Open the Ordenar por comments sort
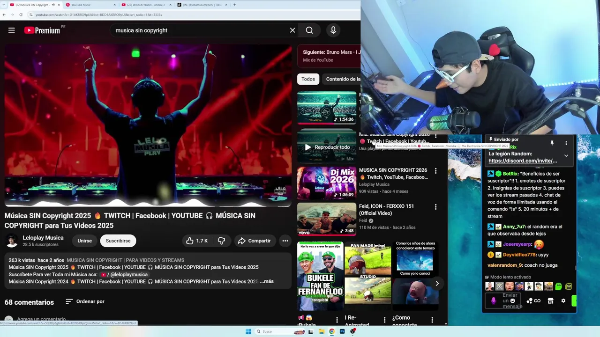Screen dimensions: 600x337 85,301
